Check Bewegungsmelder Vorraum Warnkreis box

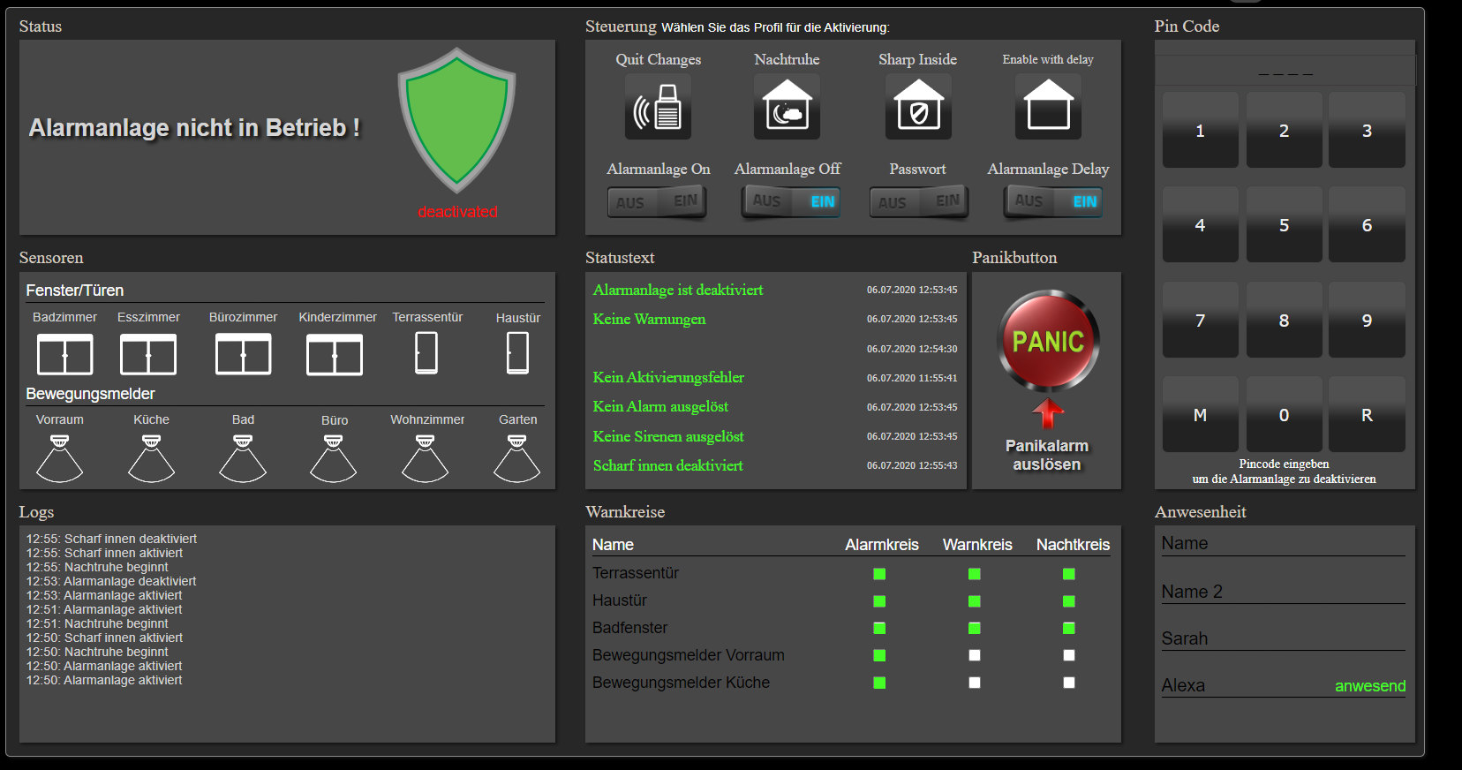pos(975,655)
